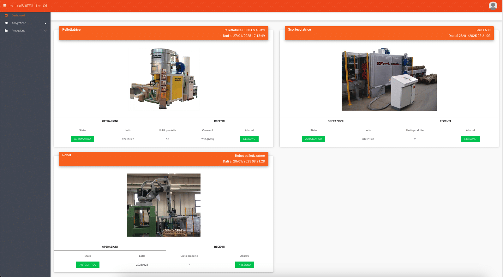Click Nessuno alarm badge in Robot card
The height and width of the screenshot is (277, 503).
(x=244, y=265)
